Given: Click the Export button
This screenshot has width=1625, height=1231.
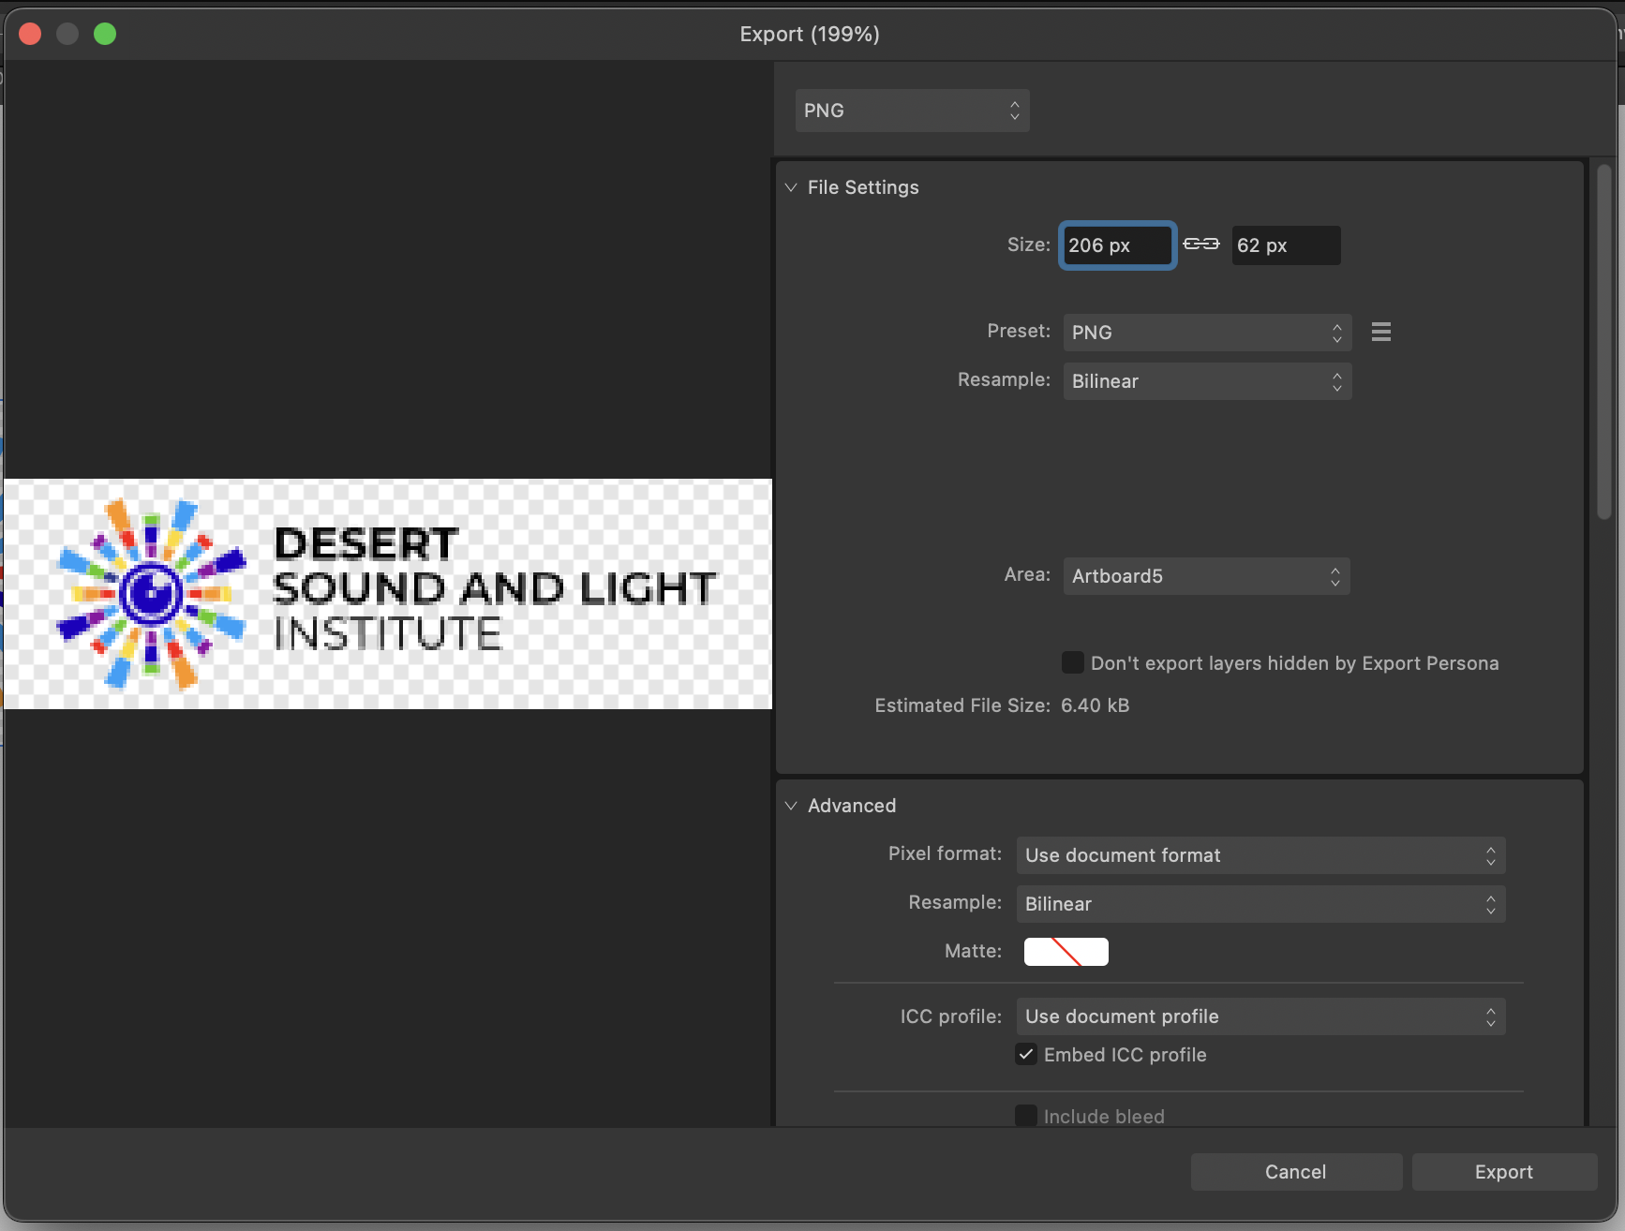Looking at the screenshot, I should (x=1504, y=1172).
